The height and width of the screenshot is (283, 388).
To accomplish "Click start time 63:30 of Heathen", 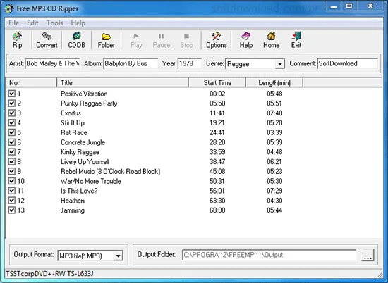I will (217, 201).
